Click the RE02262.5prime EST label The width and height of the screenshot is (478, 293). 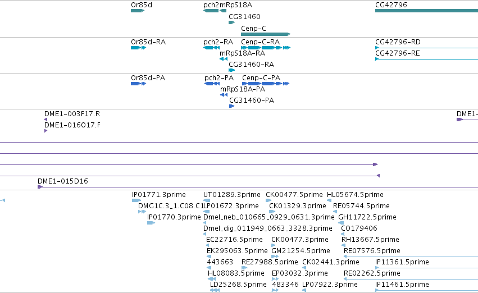(372, 273)
